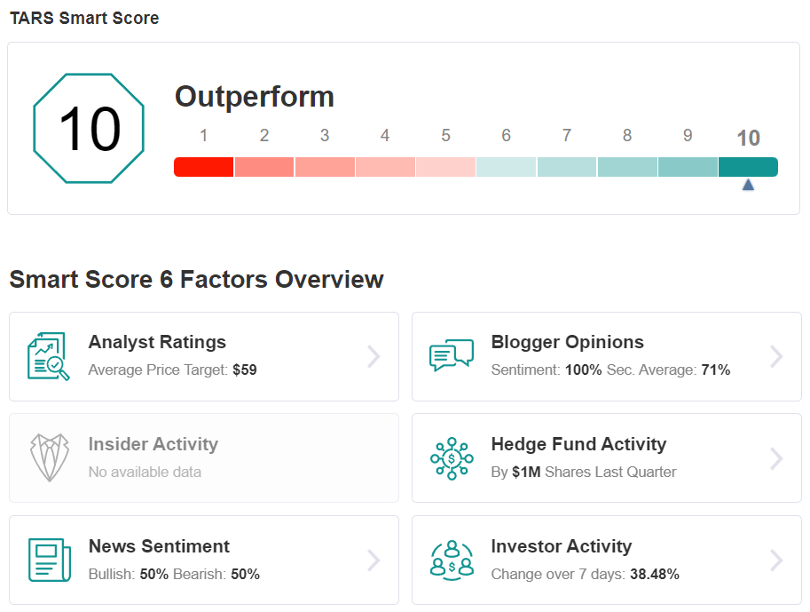Screen dimensions: 810x612
Task: Select the dark teal score 10 segment
Action: click(748, 167)
